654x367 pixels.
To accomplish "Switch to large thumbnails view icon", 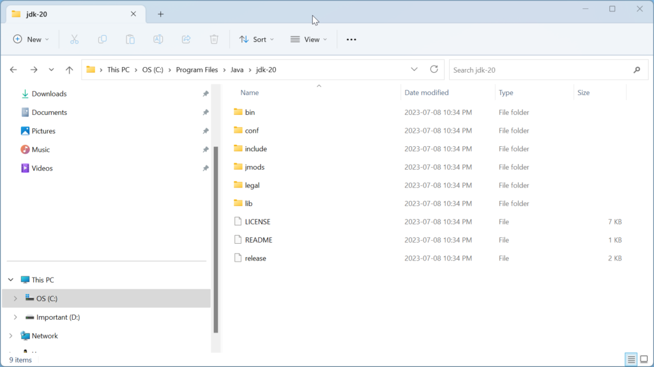I will click(x=644, y=359).
